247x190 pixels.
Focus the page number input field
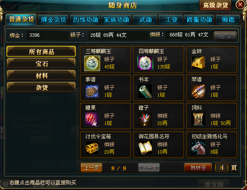(222, 167)
